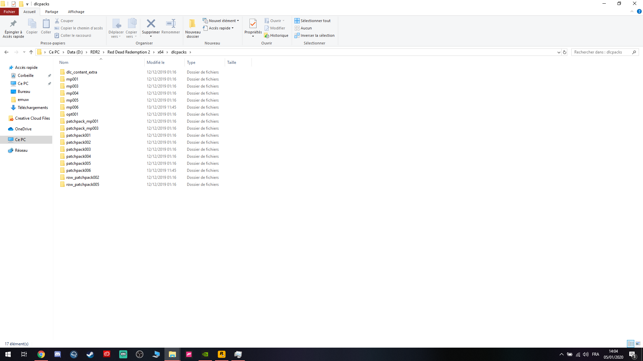
Task: Click Coller le raccourci
Action: pyautogui.click(x=73, y=35)
